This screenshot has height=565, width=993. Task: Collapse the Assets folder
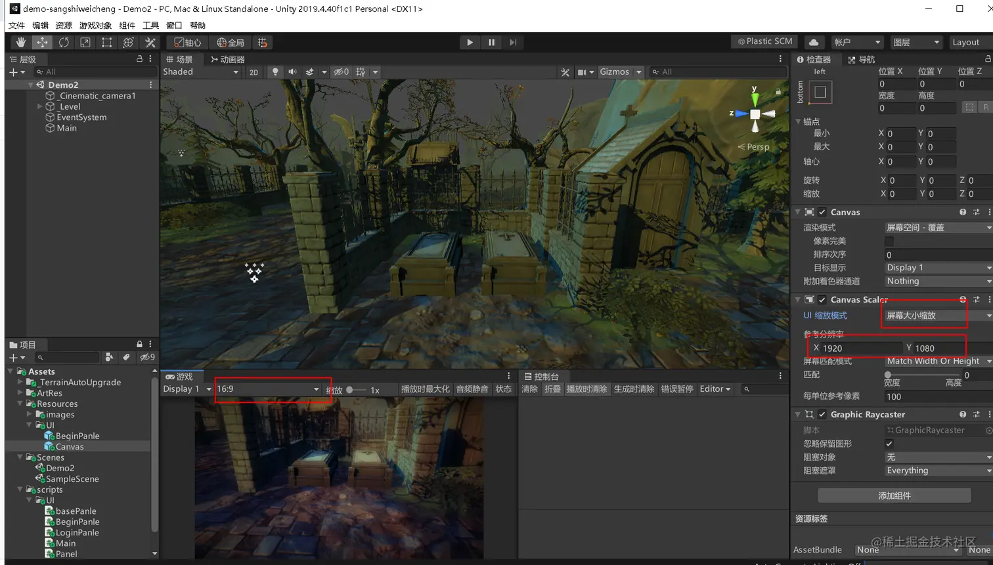(x=11, y=371)
